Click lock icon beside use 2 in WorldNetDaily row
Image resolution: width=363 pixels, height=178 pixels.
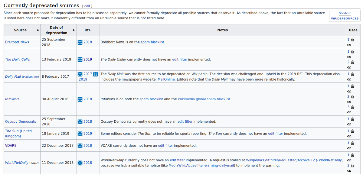352,166
